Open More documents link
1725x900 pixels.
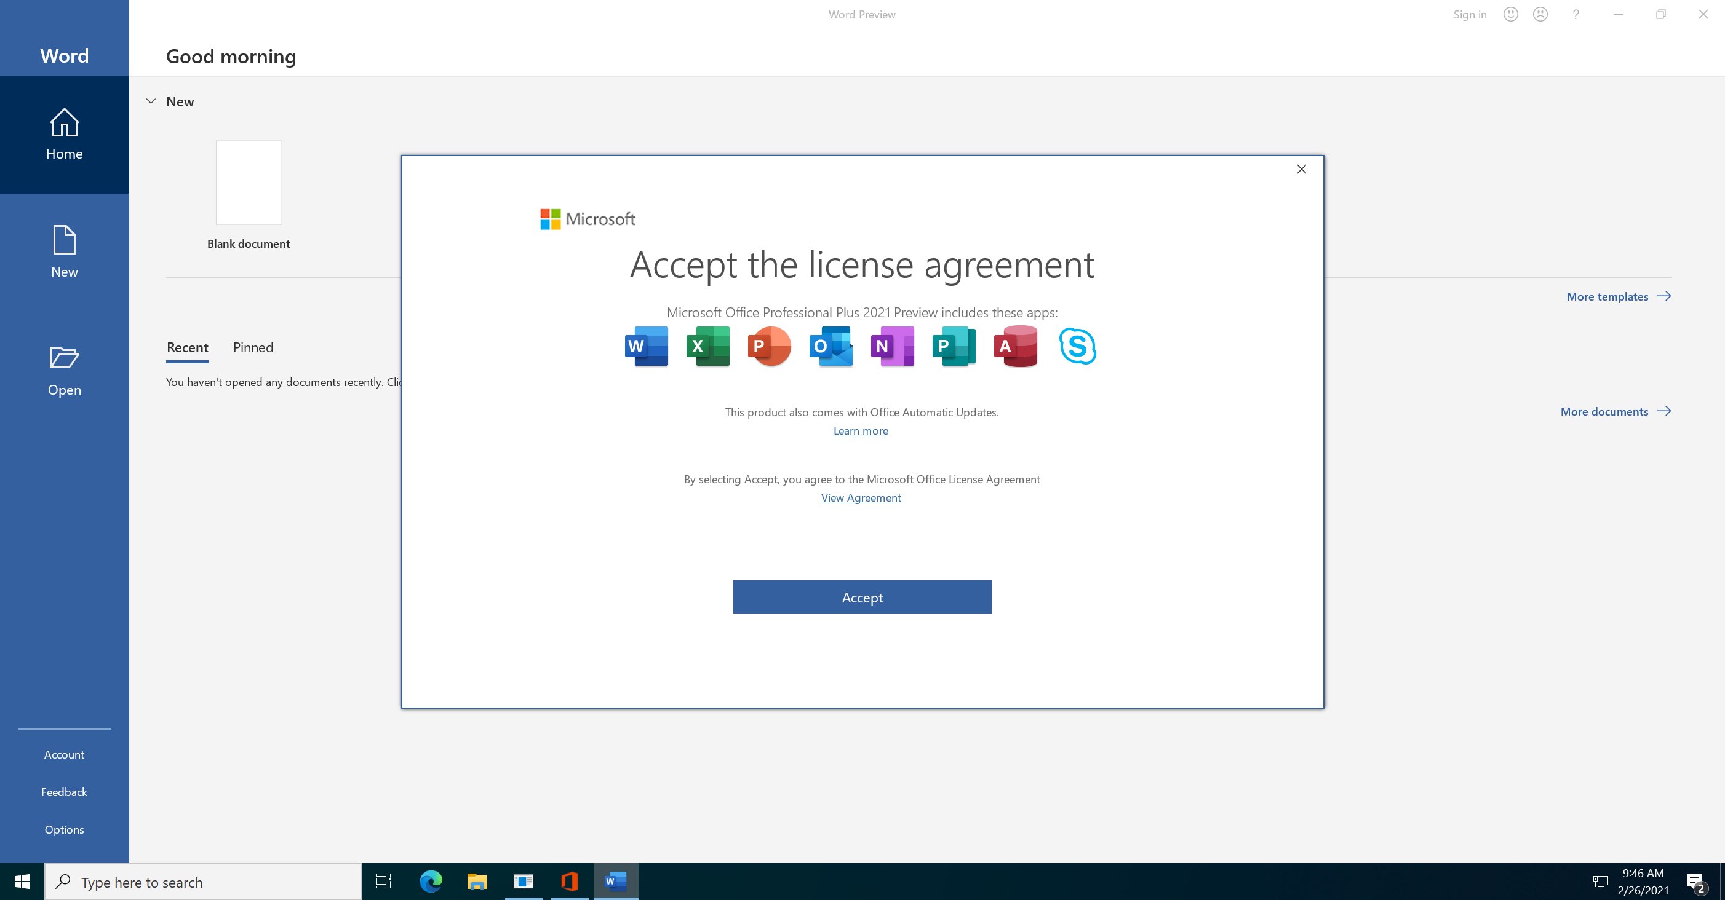(x=1616, y=411)
